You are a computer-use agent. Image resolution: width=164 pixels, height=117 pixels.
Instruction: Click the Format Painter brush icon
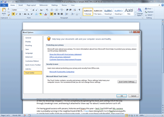point(9,15)
